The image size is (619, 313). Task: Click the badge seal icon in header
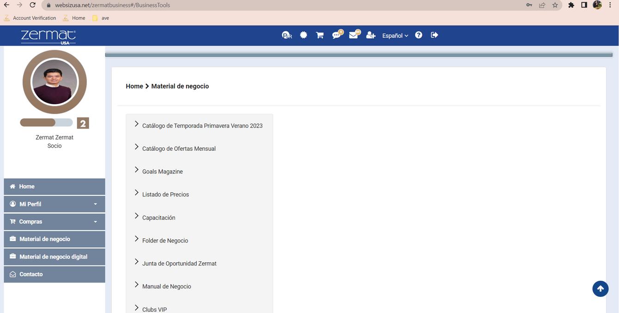click(x=303, y=35)
